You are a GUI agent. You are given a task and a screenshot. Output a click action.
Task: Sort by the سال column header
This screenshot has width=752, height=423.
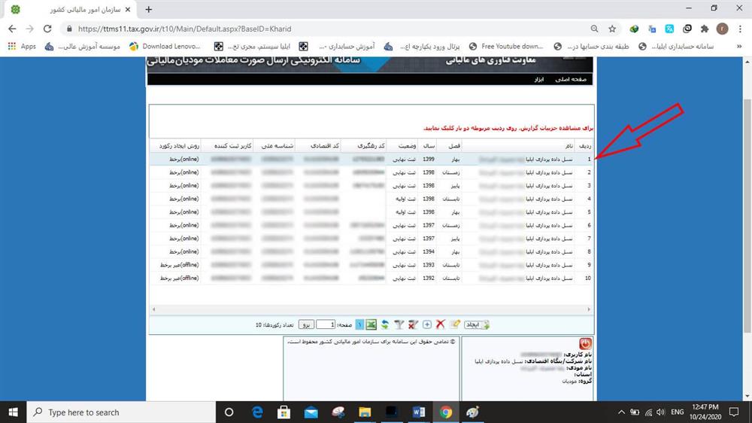point(428,145)
